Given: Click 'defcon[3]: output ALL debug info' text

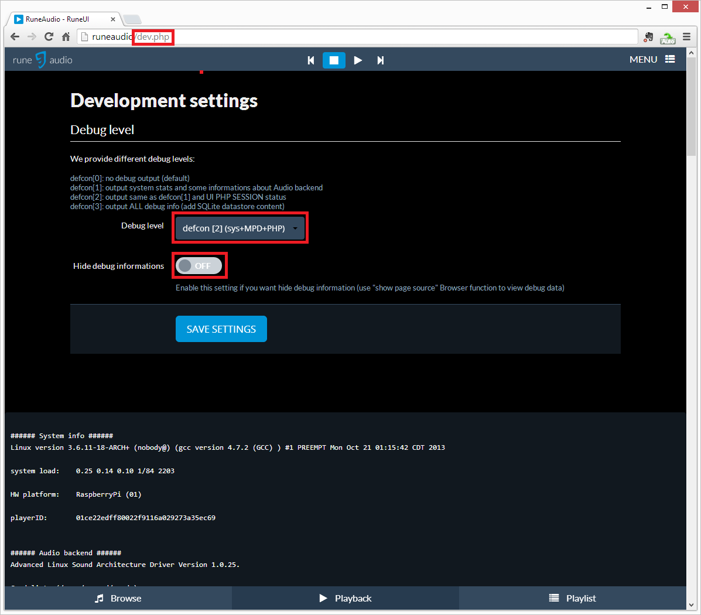Looking at the screenshot, I should click(177, 206).
